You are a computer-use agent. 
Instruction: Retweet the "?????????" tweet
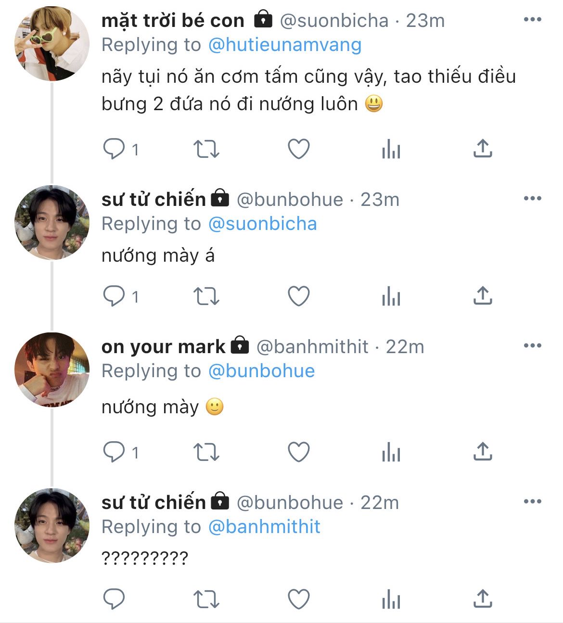[206, 599]
